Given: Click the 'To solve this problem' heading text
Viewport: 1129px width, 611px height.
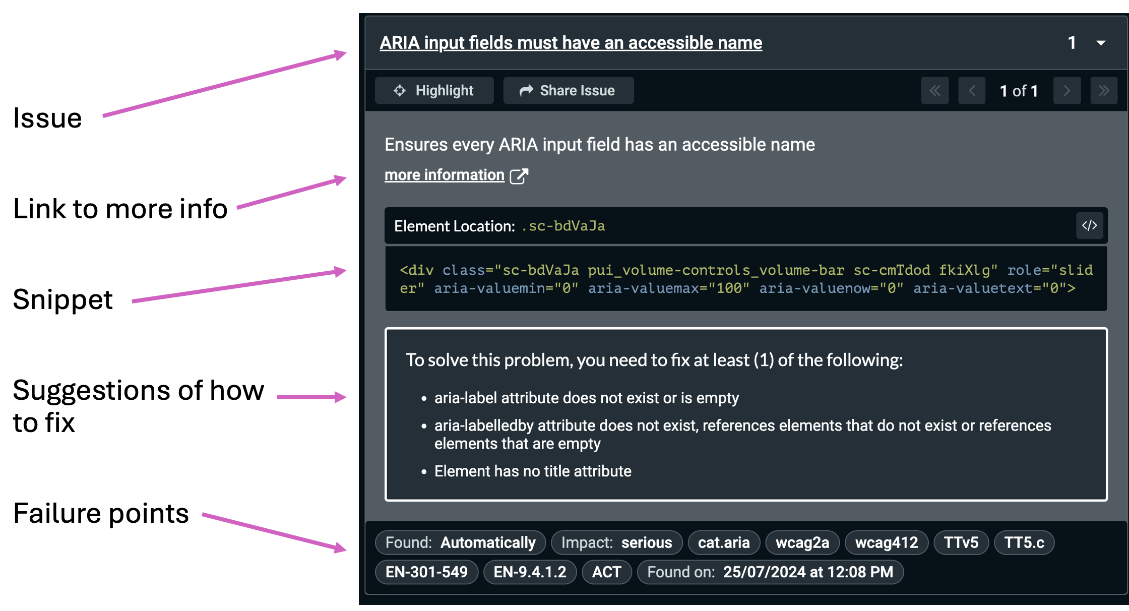Looking at the screenshot, I should [654, 360].
